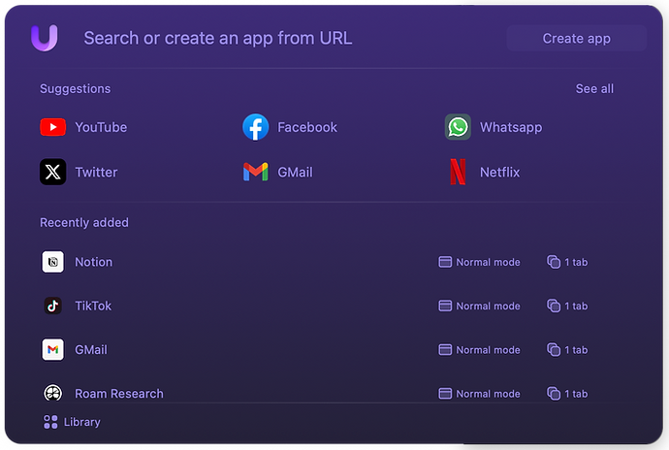Viewport: 669px width, 450px height.
Task: Click the GMail name in Recently added
Action: (x=91, y=350)
